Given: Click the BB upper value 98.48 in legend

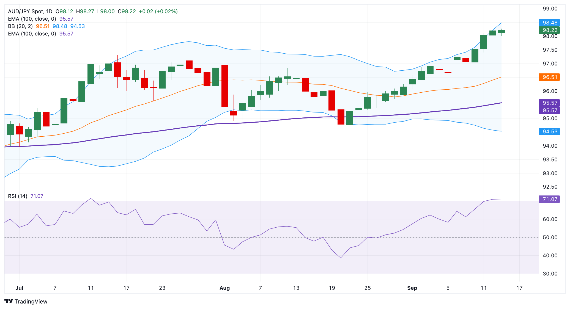Looking at the screenshot, I should [60, 26].
